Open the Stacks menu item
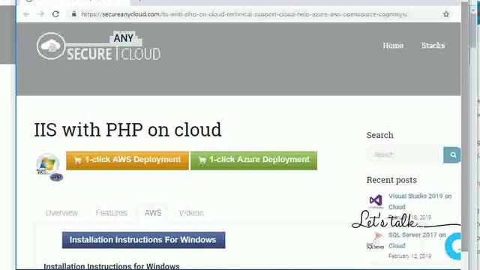 [433, 46]
